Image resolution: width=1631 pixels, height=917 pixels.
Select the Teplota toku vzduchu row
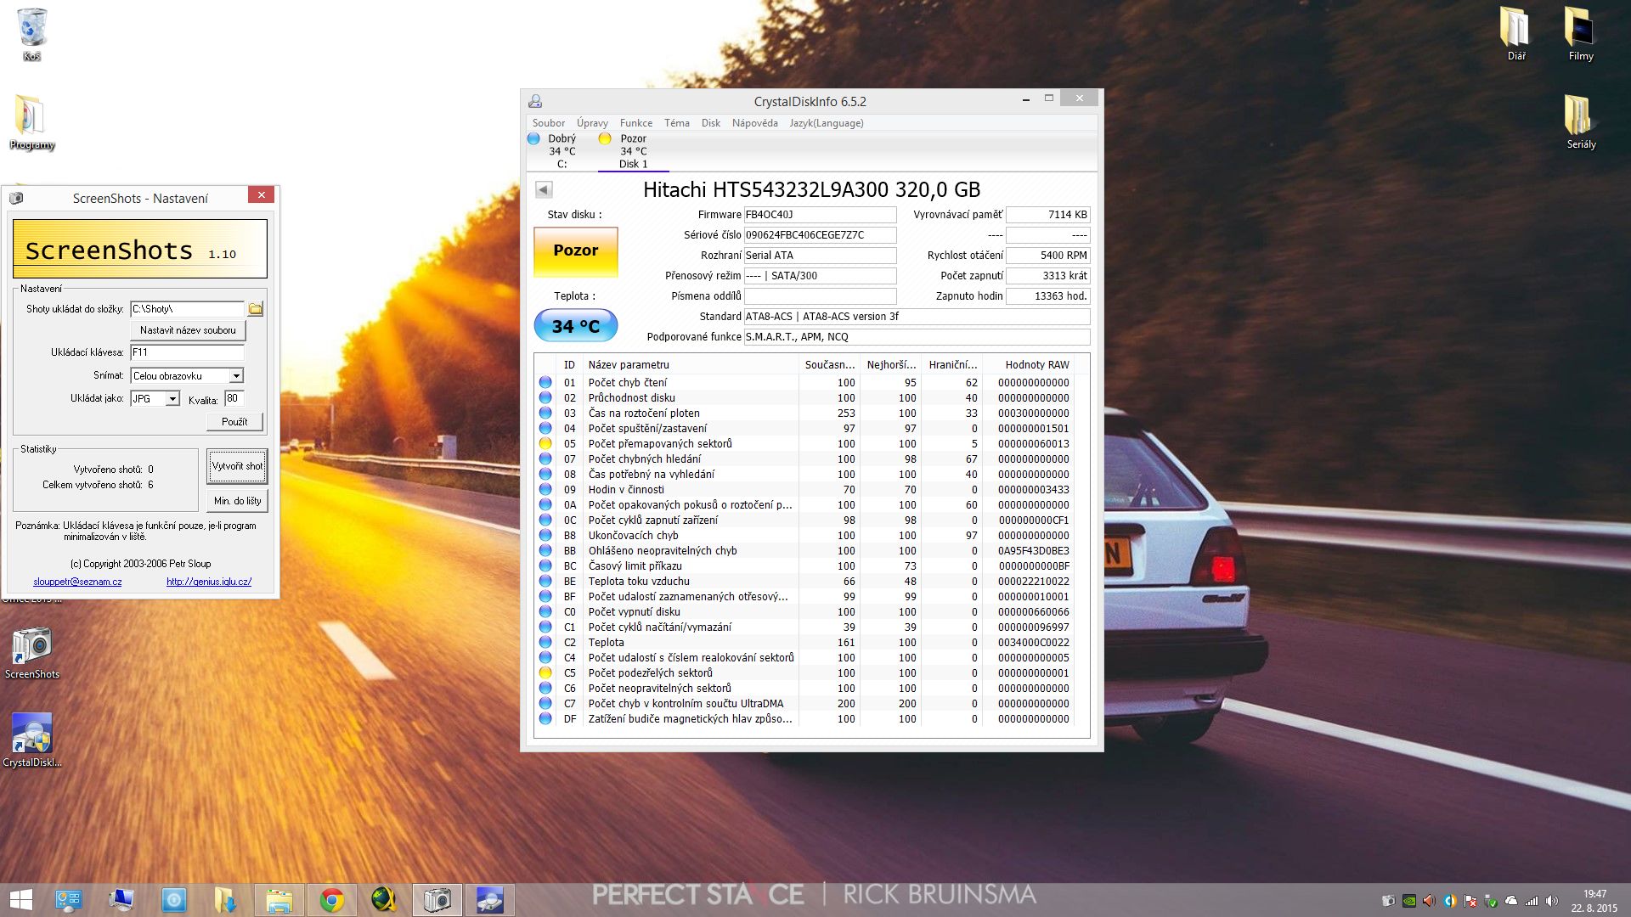tap(805, 581)
